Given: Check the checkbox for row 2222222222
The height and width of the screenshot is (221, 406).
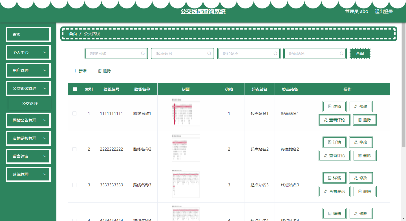Looking at the screenshot, I should tap(74, 149).
